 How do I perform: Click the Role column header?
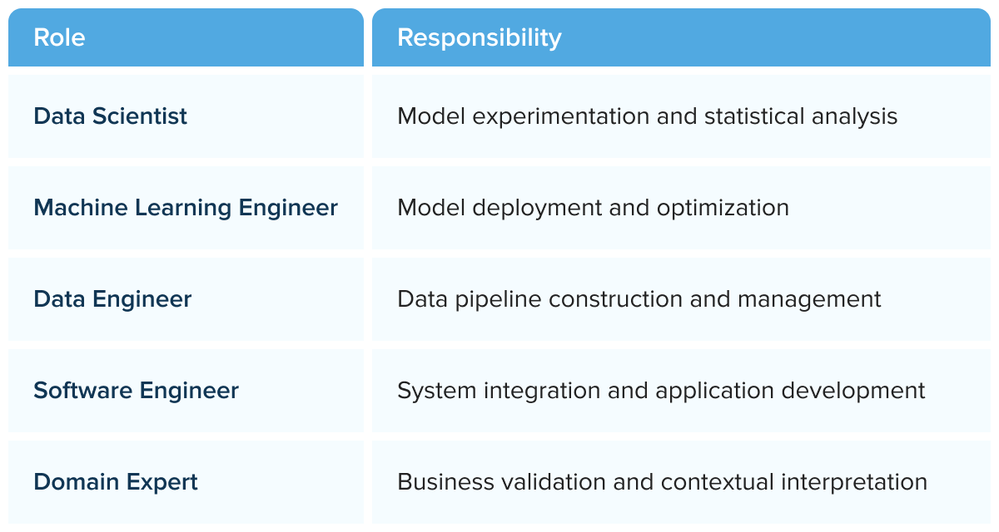tap(186, 37)
